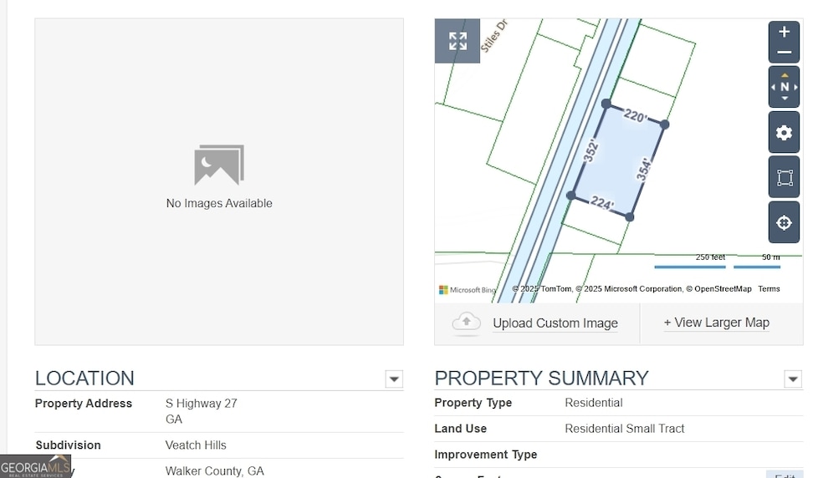Open map settings gear
The height and width of the screenshot is (478, 823).
click(784, 132)
